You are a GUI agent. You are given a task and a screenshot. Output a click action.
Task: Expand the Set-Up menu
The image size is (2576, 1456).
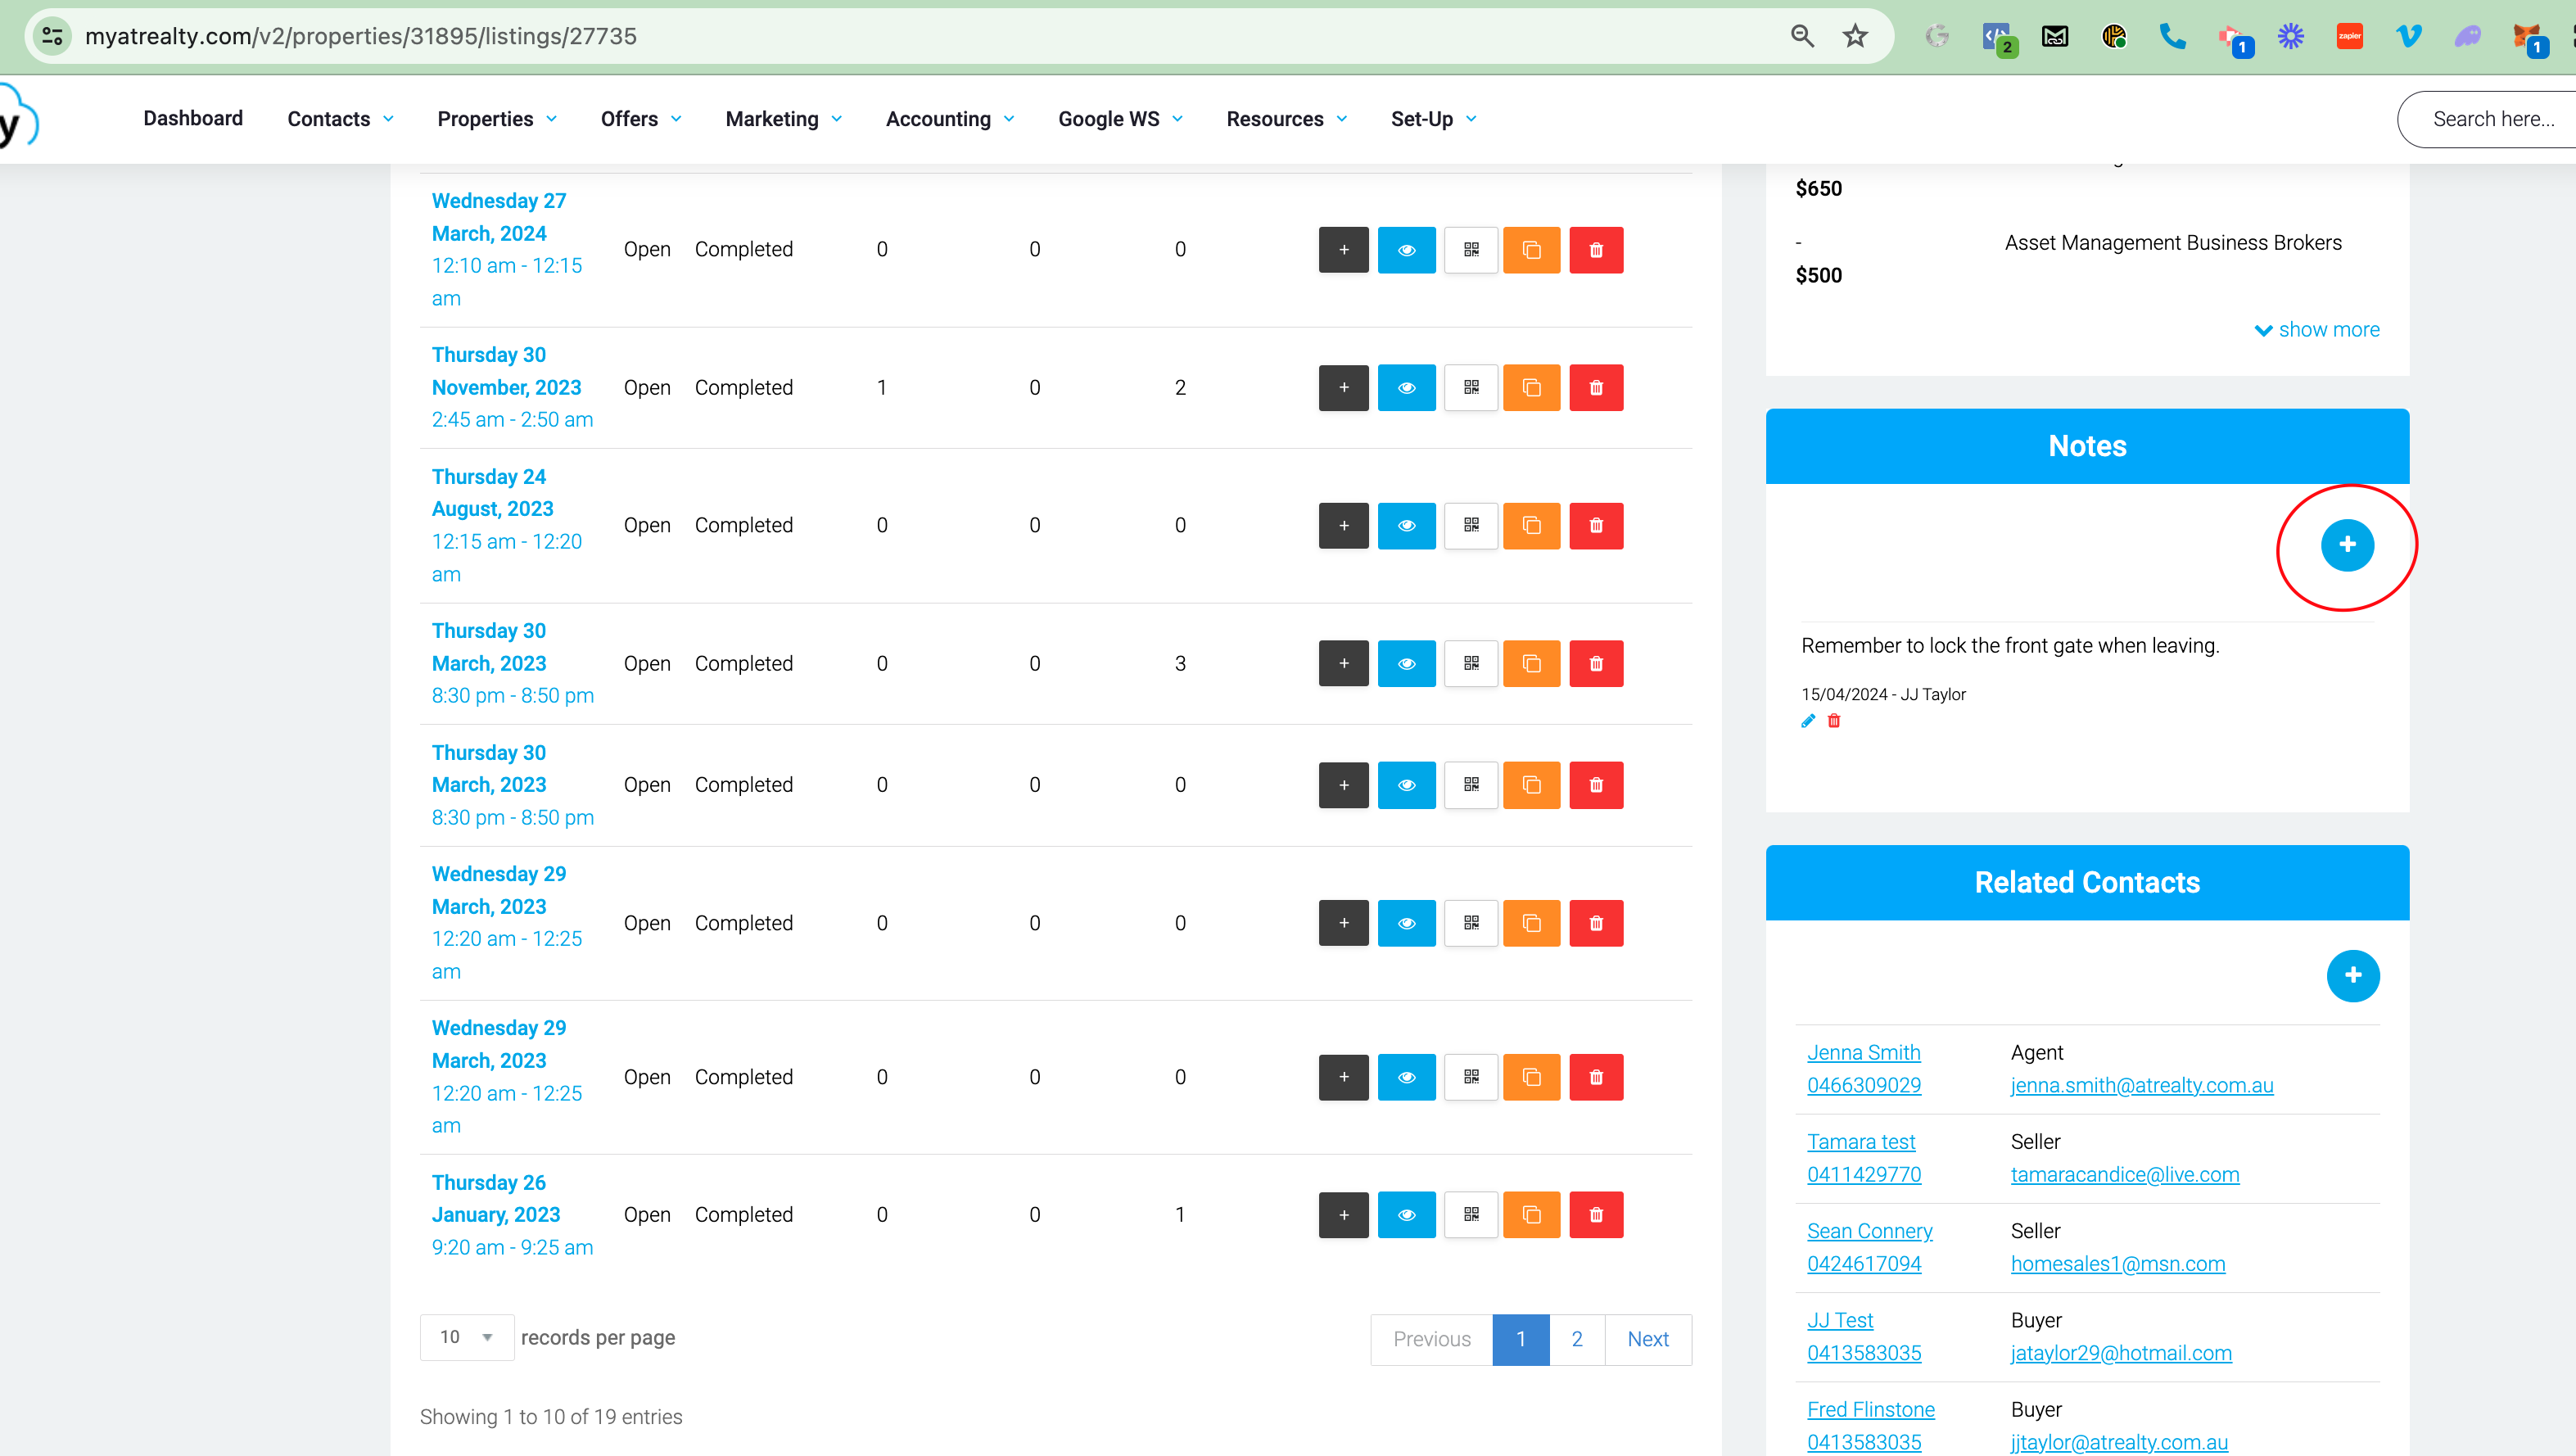(x=1433, y=119)
